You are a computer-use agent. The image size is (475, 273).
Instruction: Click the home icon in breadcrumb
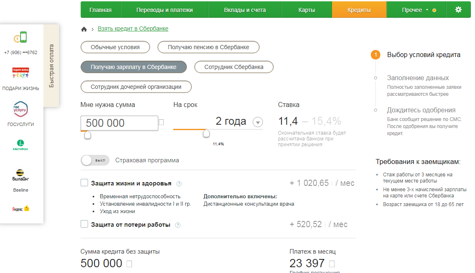(84, 29)
